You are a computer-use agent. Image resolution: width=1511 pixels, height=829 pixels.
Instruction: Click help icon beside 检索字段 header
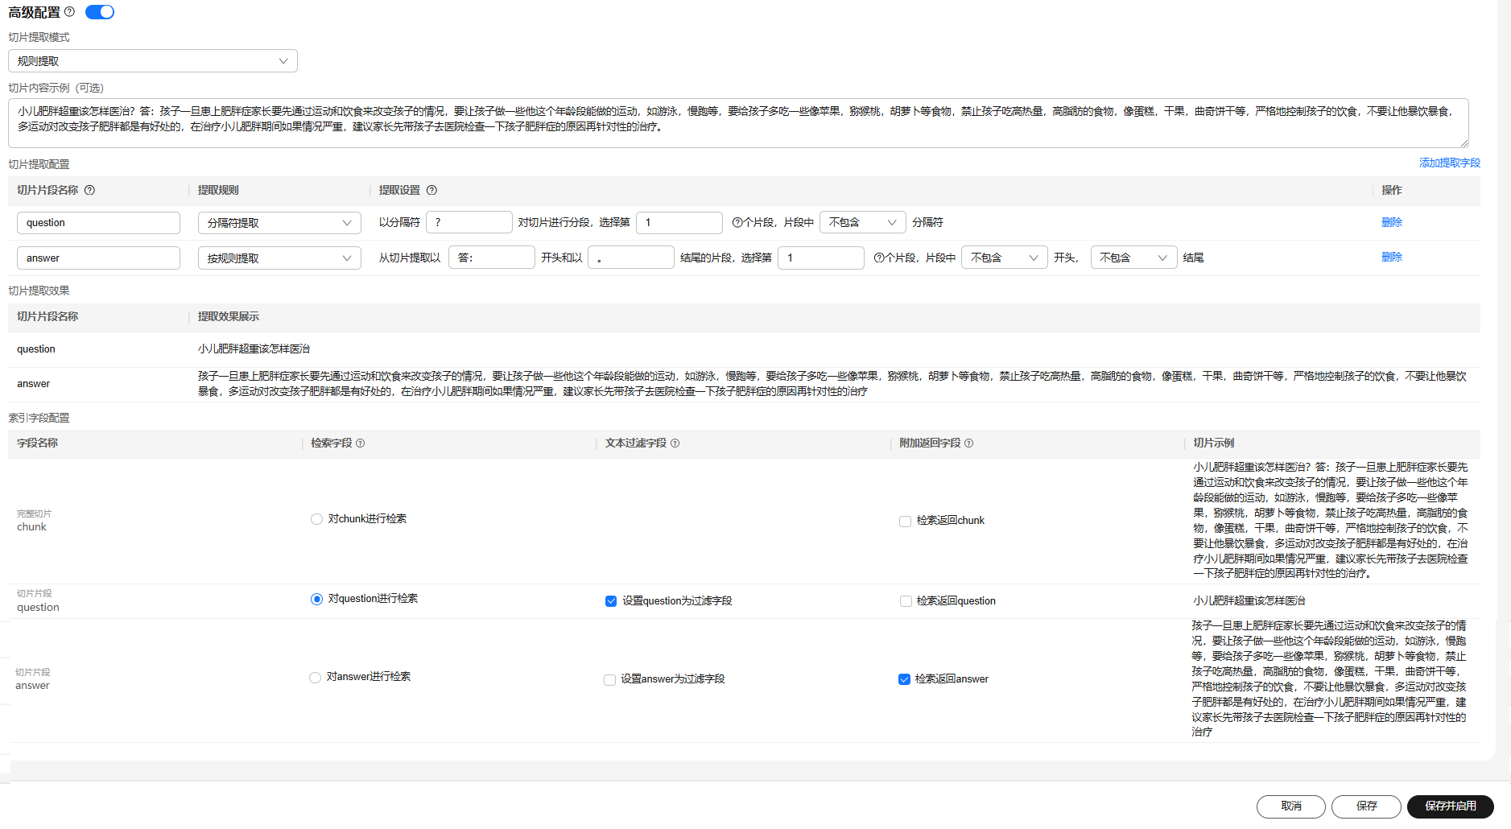pos(360,443)
